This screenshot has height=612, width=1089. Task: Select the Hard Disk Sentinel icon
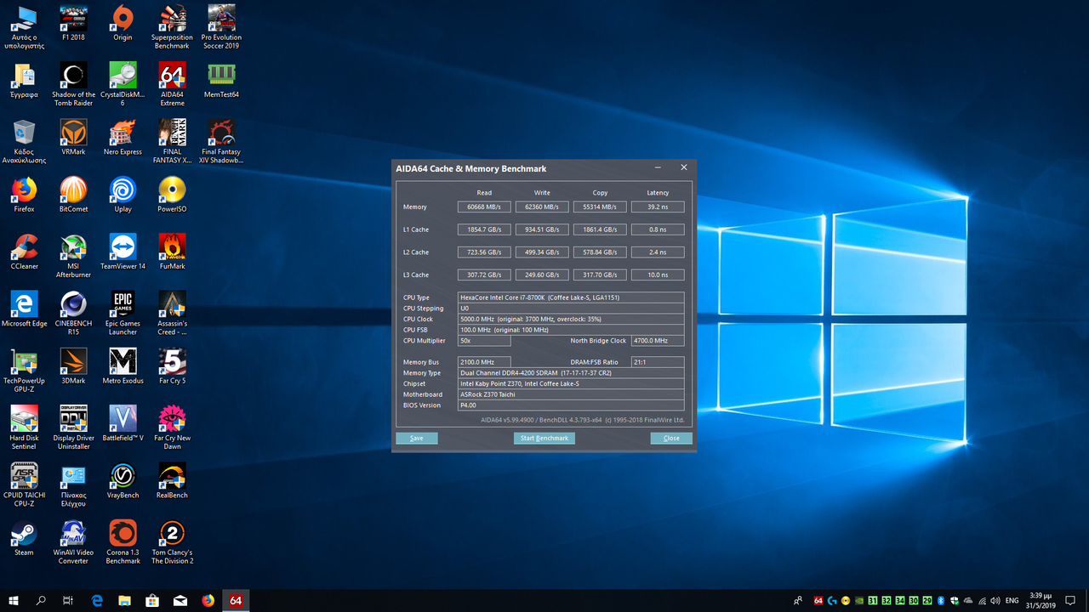click(x=24, y=426)
